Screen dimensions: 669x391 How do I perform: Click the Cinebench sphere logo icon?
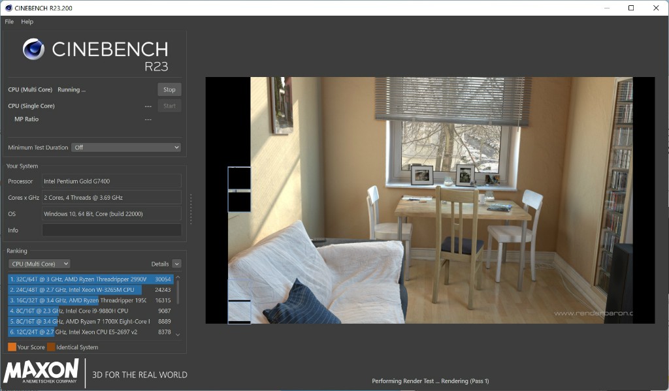(x=34, y=49)
